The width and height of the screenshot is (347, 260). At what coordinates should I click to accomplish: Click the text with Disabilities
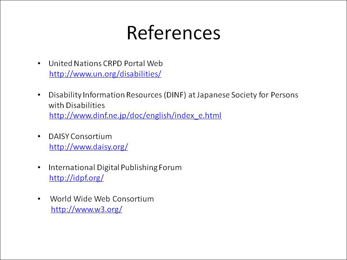(77, 105)
